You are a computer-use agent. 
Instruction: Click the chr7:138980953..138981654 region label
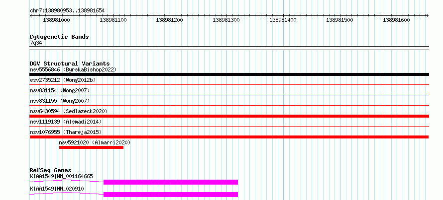coord(67,10)
